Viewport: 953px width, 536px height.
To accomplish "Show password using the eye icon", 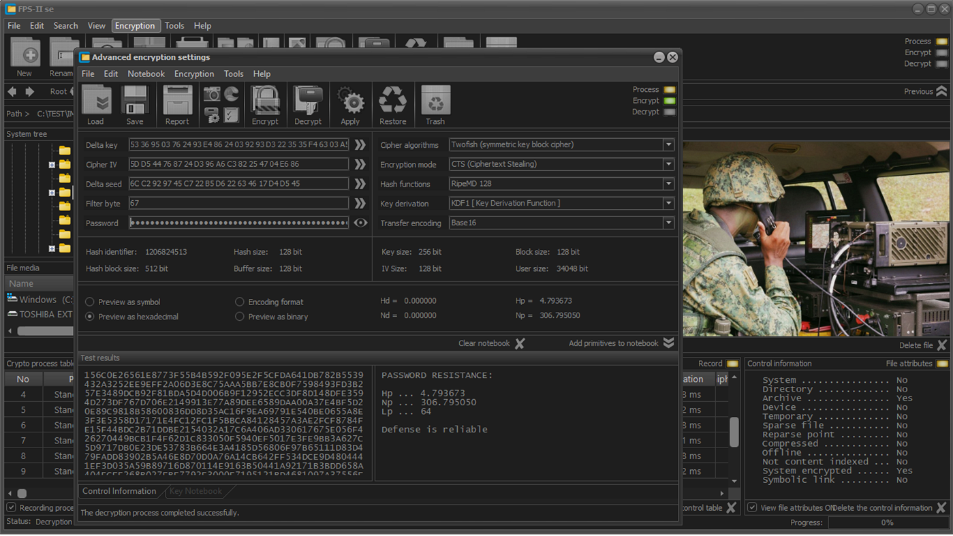I will click(360, 223).
